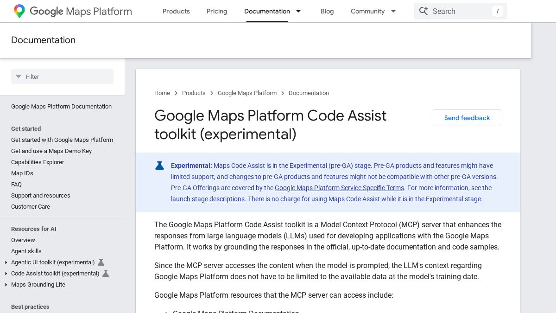The image size is (556, 313).
Task: Click the chevron after Google Maps Platform breadcrumb
Action: [x=283, y=93]
